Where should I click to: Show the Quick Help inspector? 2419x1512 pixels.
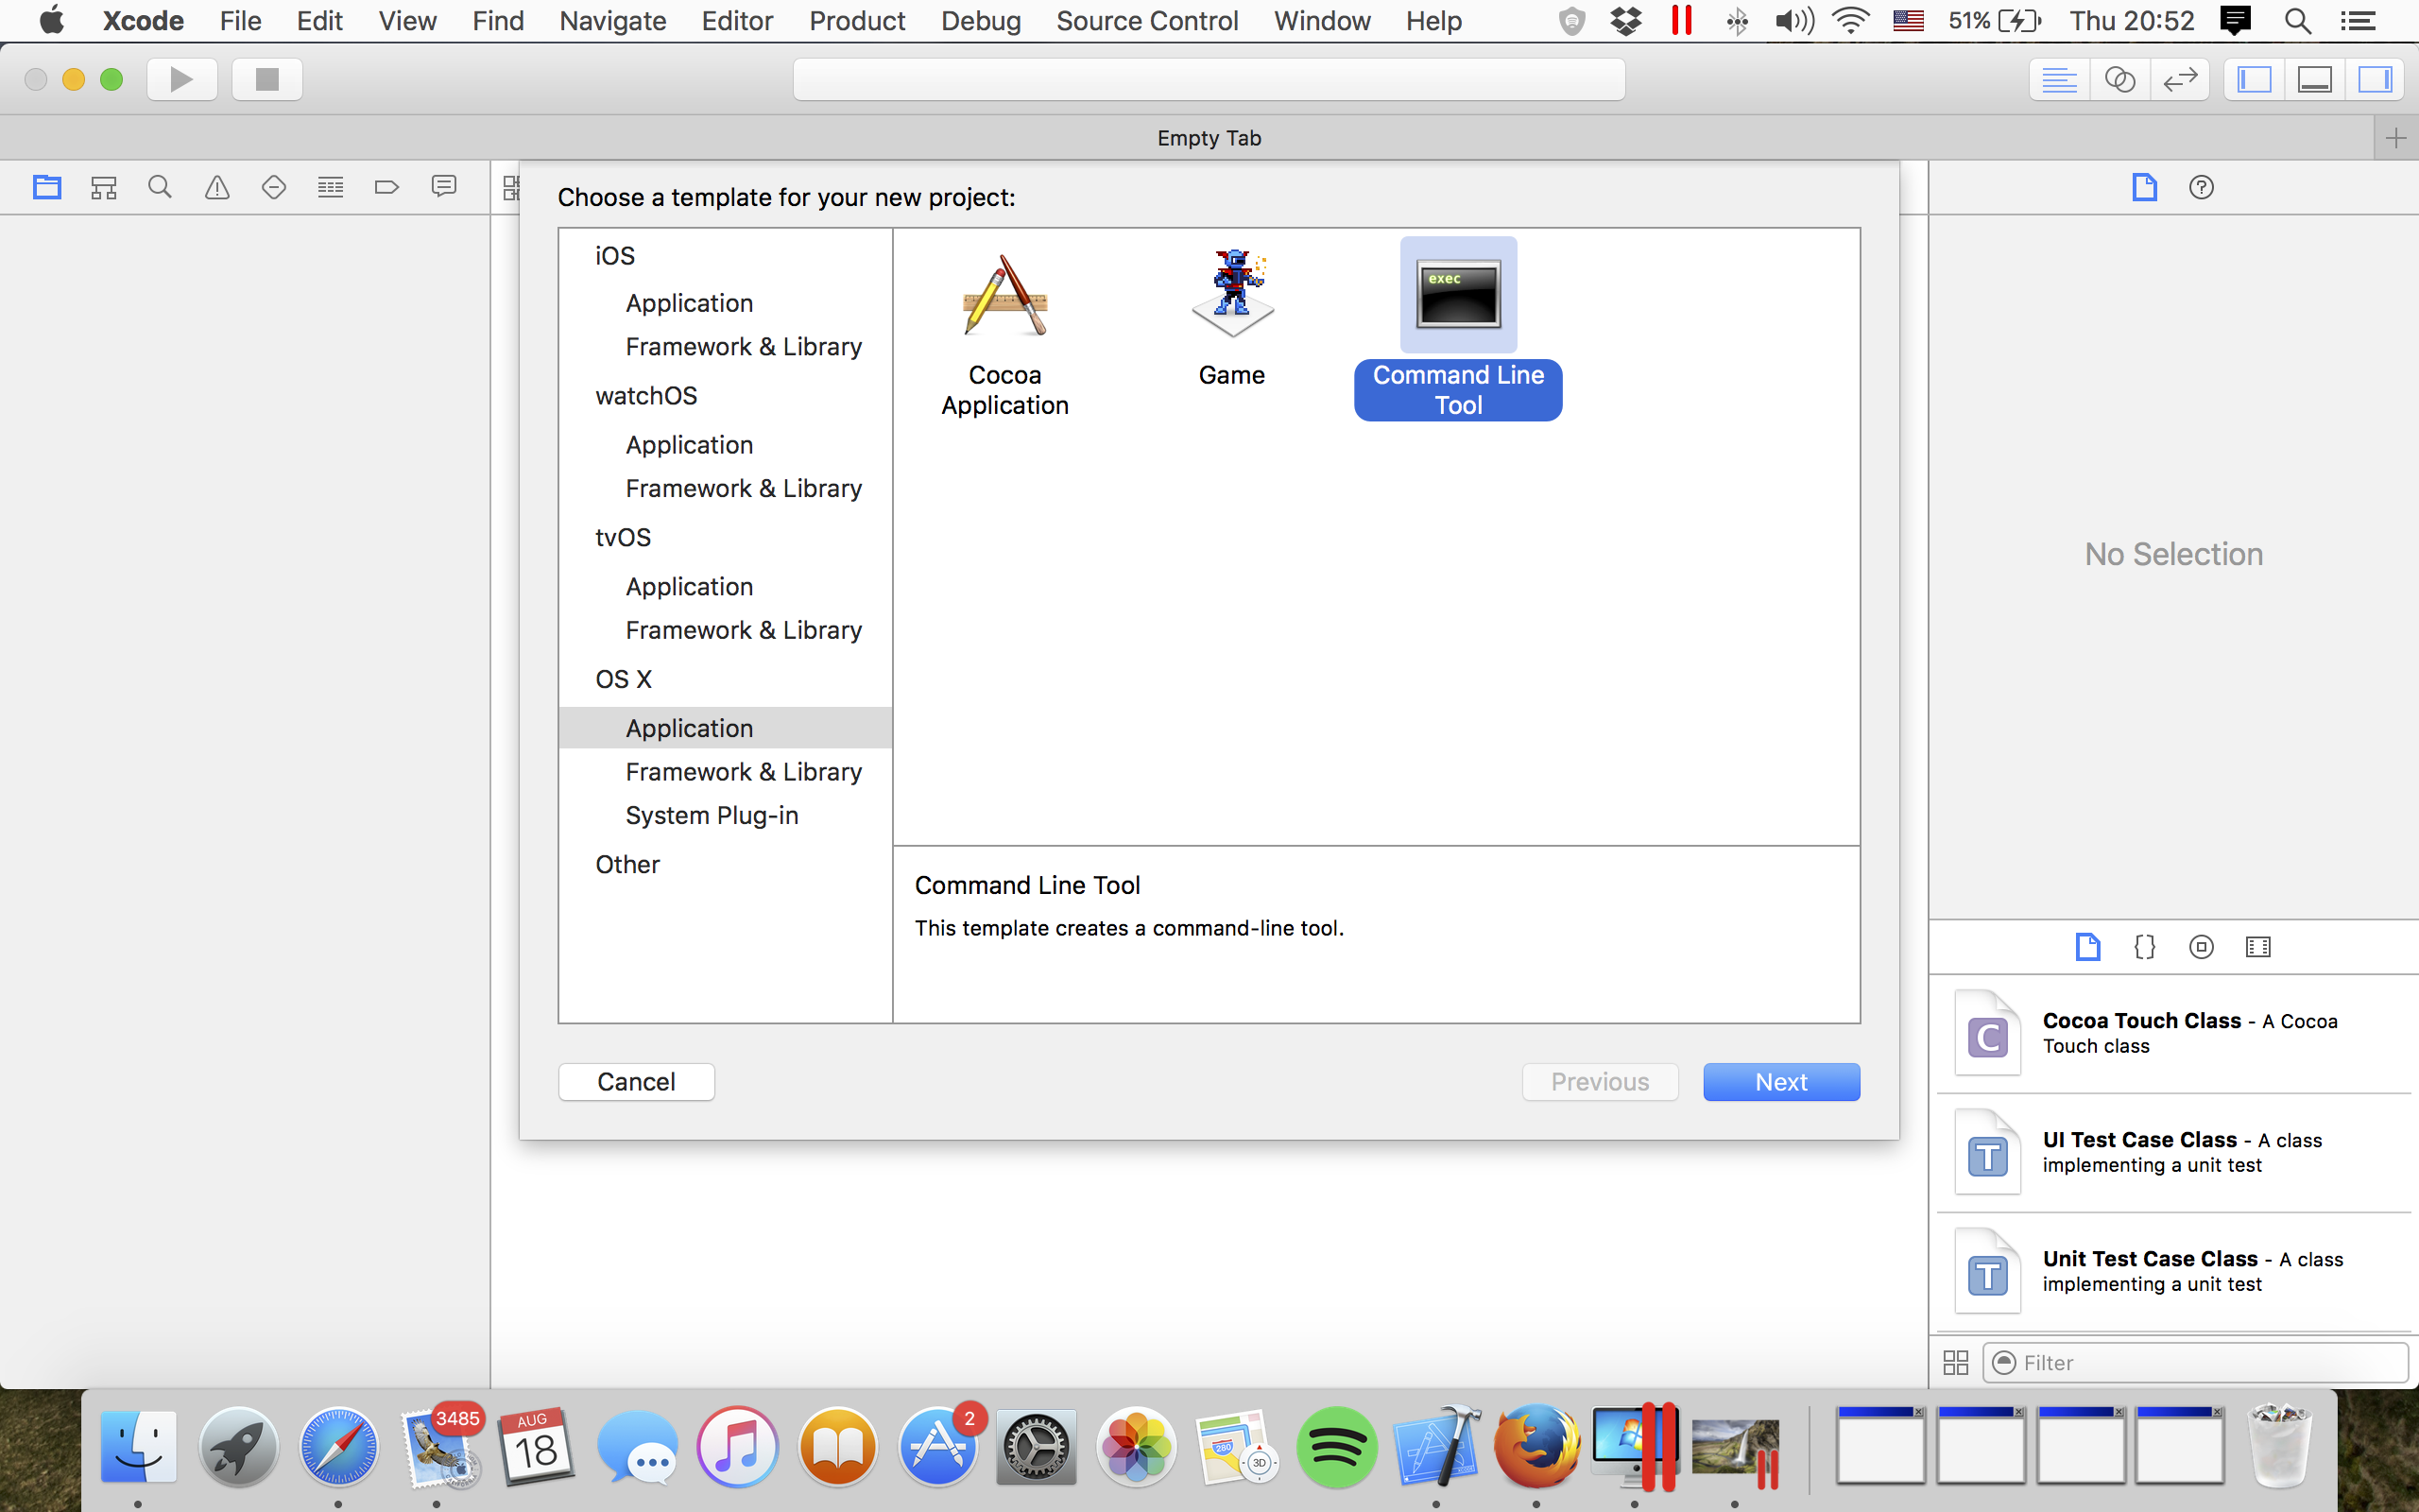point(2201,187)
